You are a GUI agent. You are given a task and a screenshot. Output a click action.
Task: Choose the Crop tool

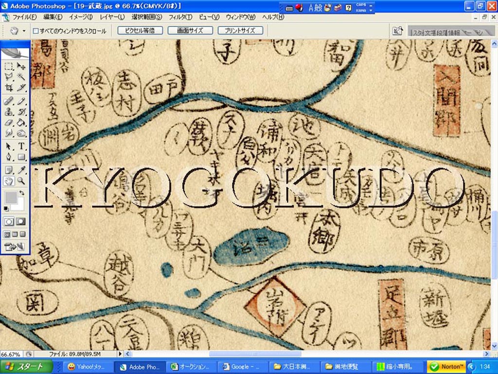click(9, 87)
